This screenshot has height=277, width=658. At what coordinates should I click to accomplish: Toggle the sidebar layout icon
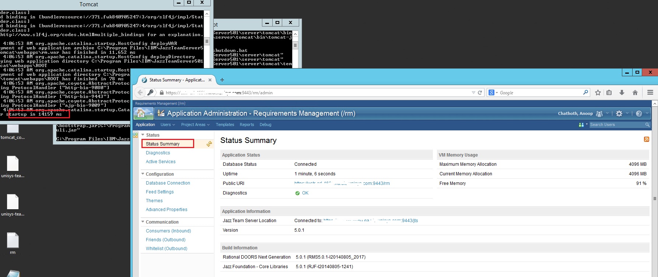135,135
